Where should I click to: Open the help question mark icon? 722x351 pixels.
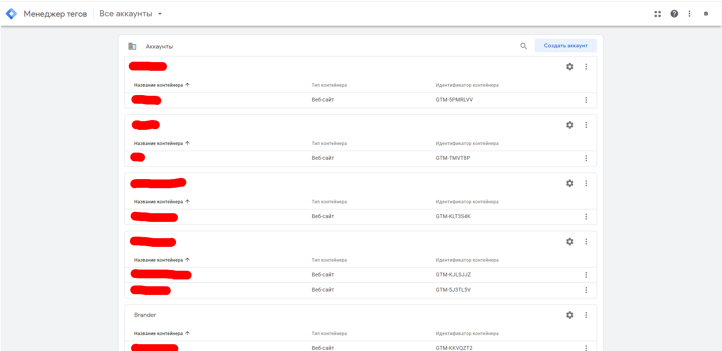[674, 14]
